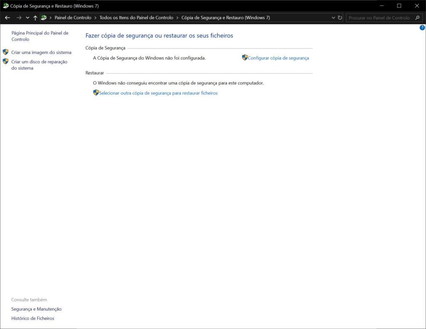Expand chevron before Painel de Controlo
Viewport: 426px width, 329px height.
pos(50,17)
